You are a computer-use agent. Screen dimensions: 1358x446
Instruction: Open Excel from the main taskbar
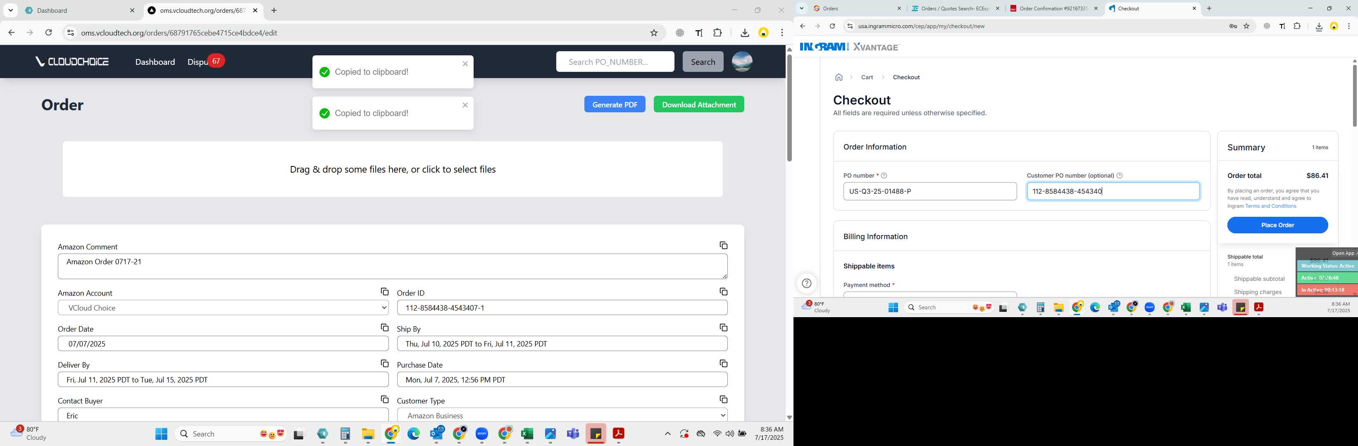pyautogui.click(x=527, y=433)
